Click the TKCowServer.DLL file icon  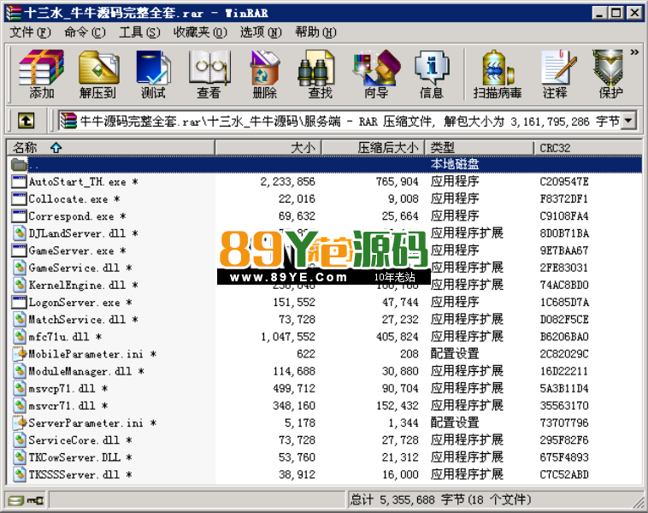tap(19, 457)
